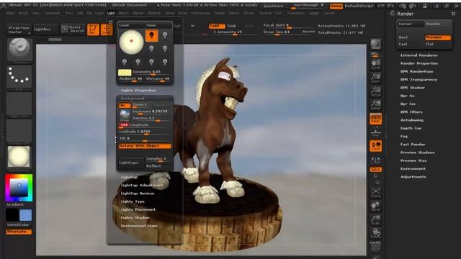The height and width of the screenshot is (259, 461).
Task: Open the current brush thumbnail
Action: pyautogui.click(x=19, y=50)
